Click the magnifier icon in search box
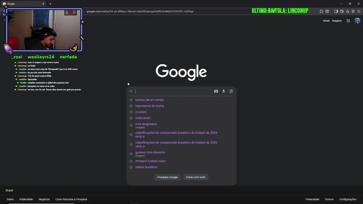This screenshot has width=363, height=204. point(131,91)
